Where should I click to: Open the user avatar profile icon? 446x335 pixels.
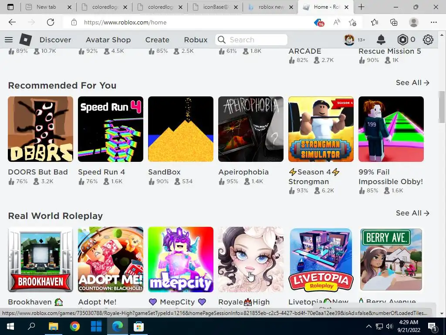pos(349,40)
